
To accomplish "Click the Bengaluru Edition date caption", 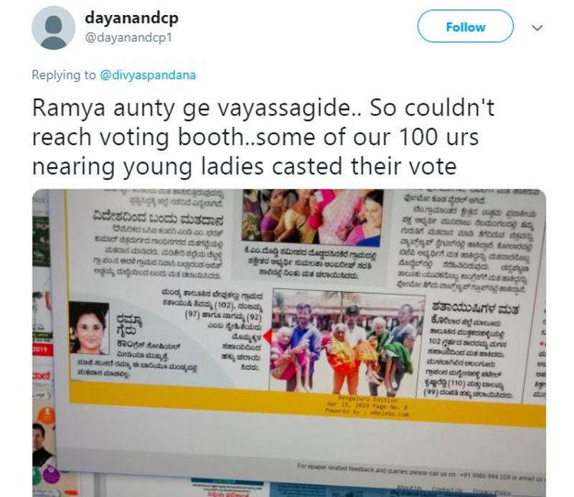I will click(x=367, y=406).
